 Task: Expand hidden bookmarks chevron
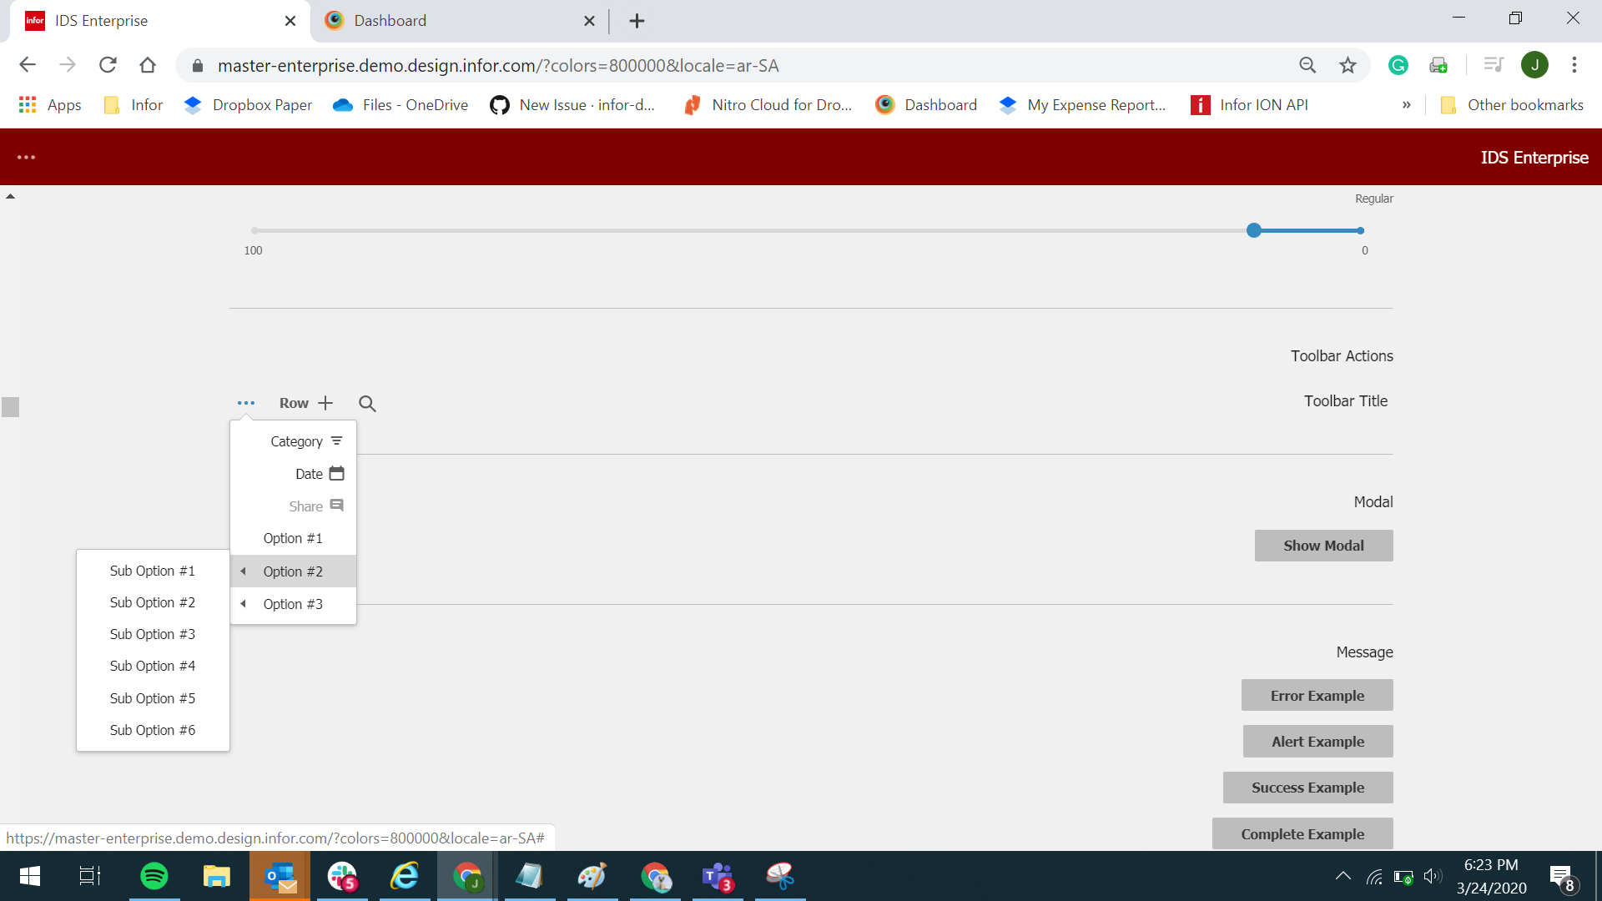point(1406,105)
